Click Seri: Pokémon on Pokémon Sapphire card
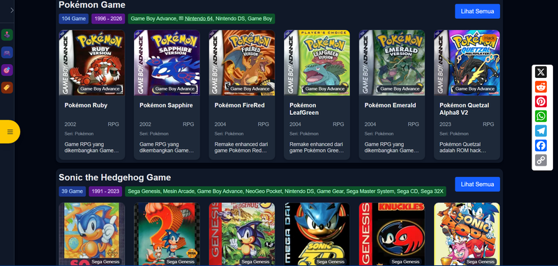This screenshot has height=266, width=558. (154, 134)
